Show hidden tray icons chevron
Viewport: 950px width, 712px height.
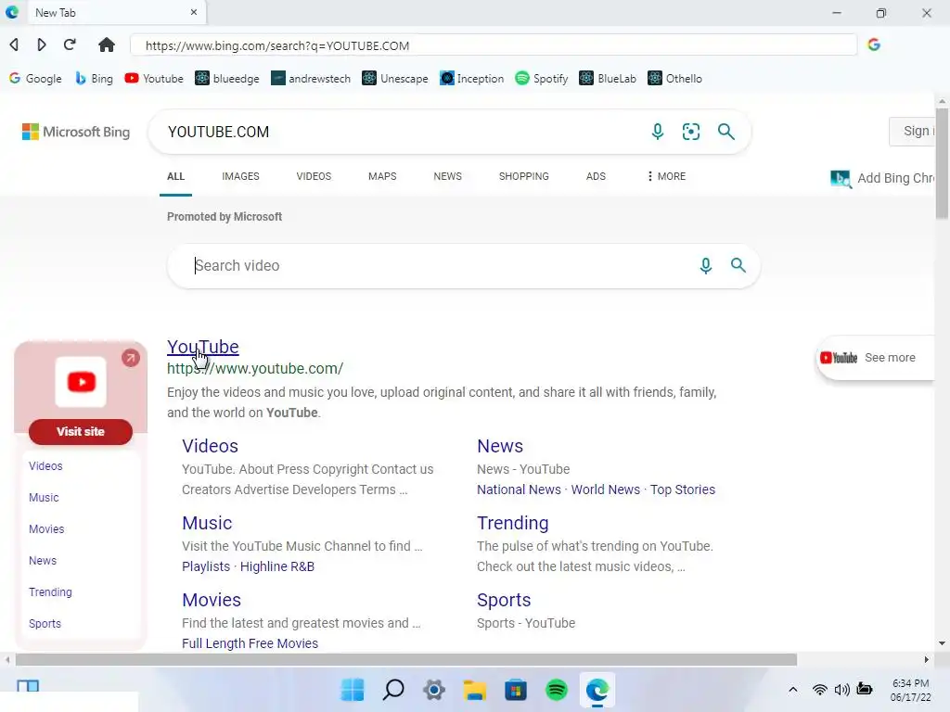pyautogui.click(x=793, y=690)
